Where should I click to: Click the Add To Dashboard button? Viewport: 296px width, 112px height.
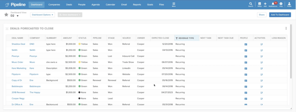click(x=280, y=15)
